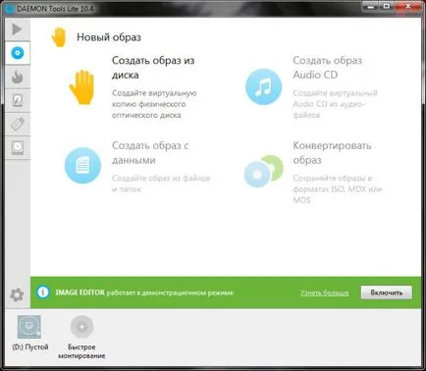Click the Audio CD music note icon
The image size is (426, 371).
263,86
